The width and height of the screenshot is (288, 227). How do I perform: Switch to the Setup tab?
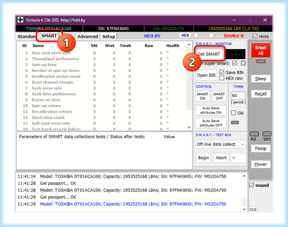click(108, 36)
